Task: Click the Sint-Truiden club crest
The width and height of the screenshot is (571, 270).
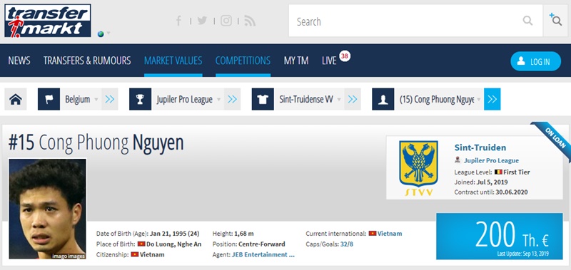Action: pyautogui.click(x=418, y=168)
